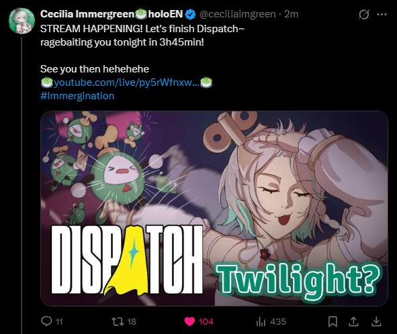The image size is (397, 334).
Task: Open the view analytics bar chart icon
Action: pyautogui.click(x=261, y=322)
